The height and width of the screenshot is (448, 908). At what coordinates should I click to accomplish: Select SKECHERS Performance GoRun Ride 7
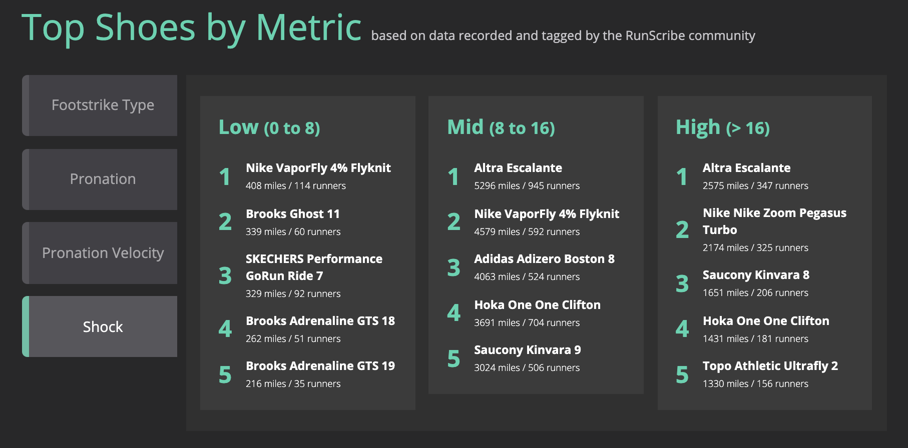pyautogui.click(x=313, y=267)
